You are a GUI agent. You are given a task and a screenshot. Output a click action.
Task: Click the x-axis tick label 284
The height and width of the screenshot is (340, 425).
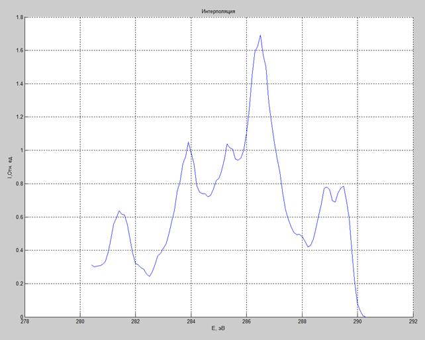pyautogui.click(x=191, y=321)
